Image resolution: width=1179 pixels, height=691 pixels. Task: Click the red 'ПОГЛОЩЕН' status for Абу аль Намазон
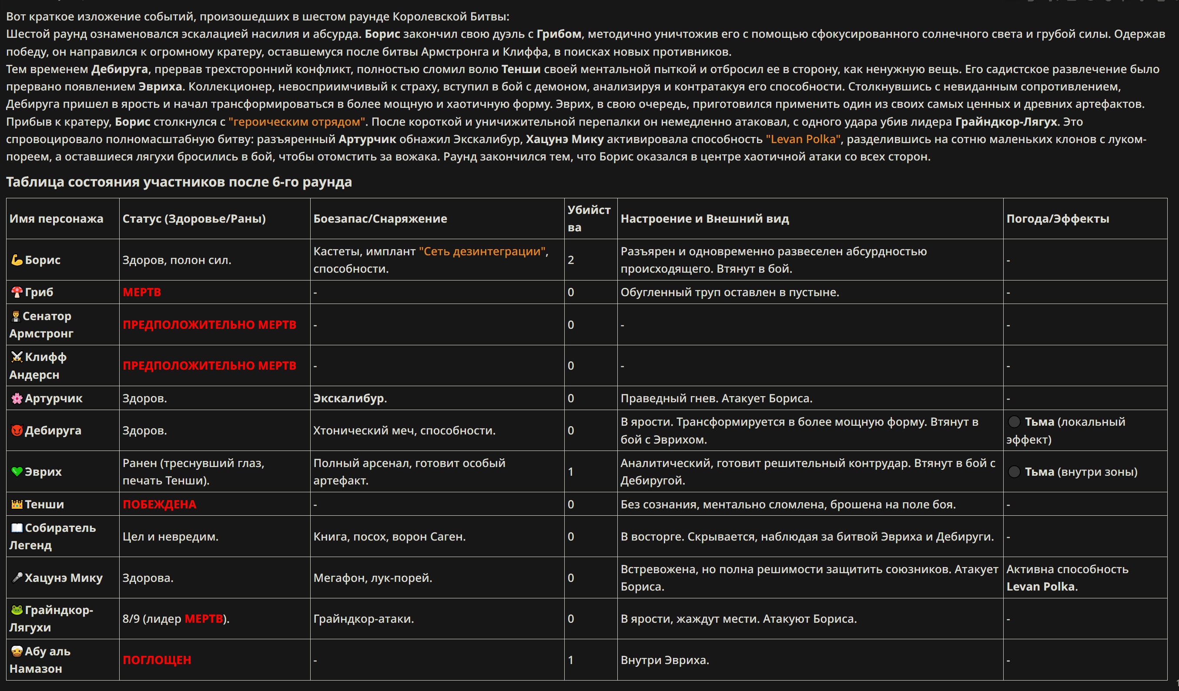[157, 660]
